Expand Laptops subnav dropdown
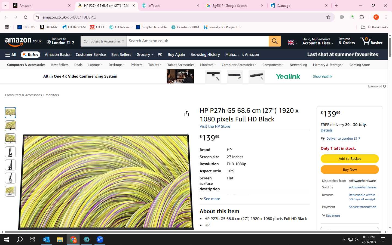392x245 pixels. point(96,65)
